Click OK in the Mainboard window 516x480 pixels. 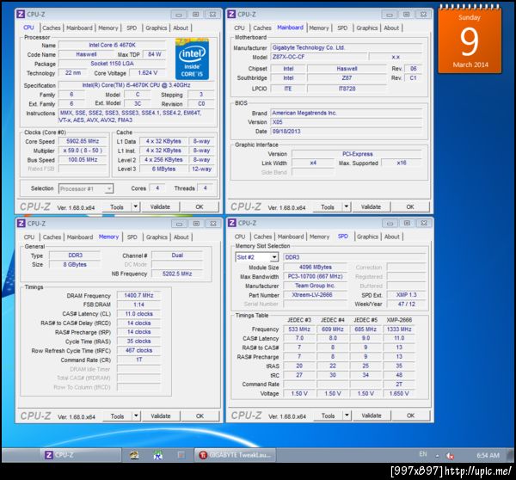[x=410, y=207]
